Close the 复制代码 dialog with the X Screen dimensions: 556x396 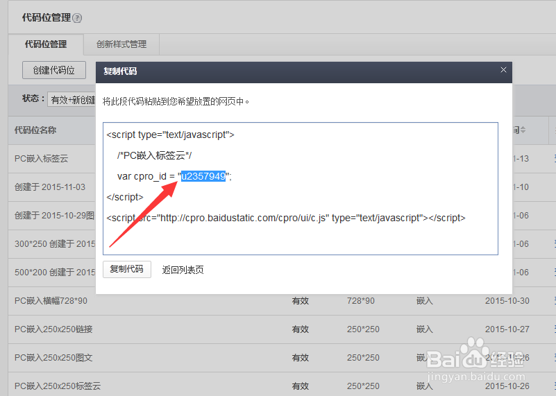[x=503, y=70]
